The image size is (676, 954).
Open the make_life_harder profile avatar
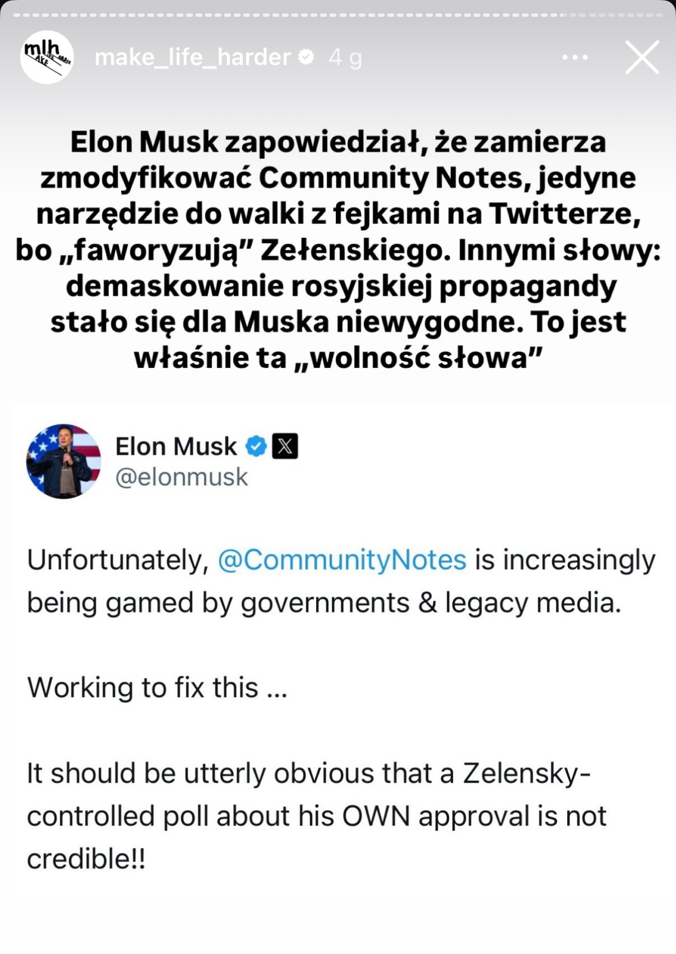click(x=47, y=57)
